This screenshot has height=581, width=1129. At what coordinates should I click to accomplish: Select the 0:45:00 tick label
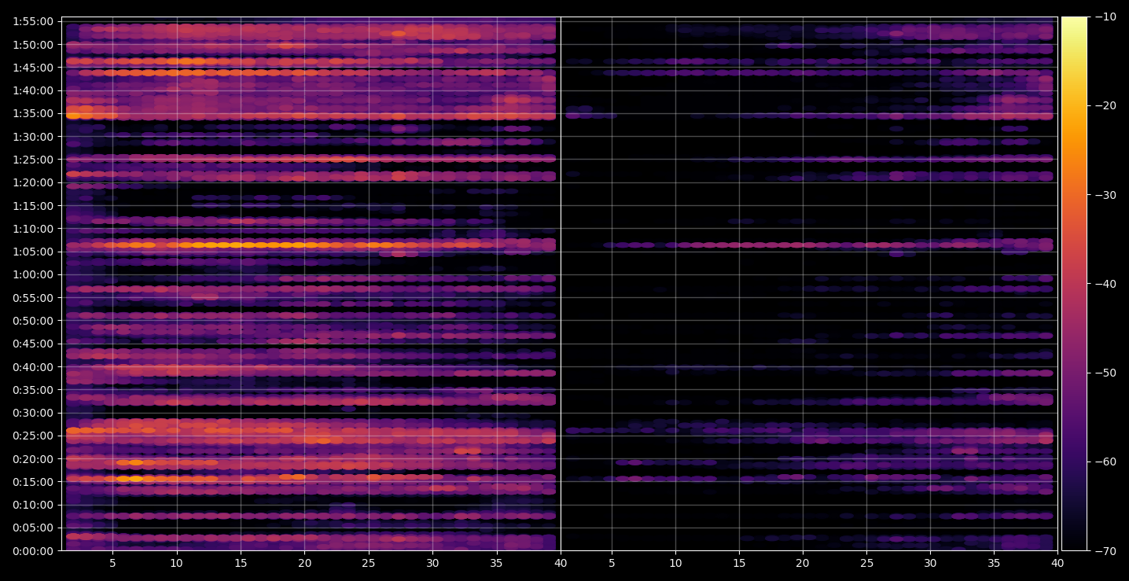tap(33, 344)
